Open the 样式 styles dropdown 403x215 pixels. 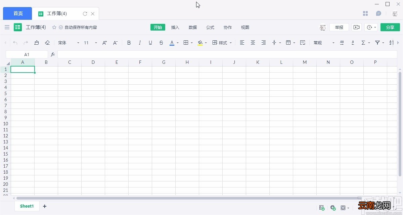click(x=222, y=43)
